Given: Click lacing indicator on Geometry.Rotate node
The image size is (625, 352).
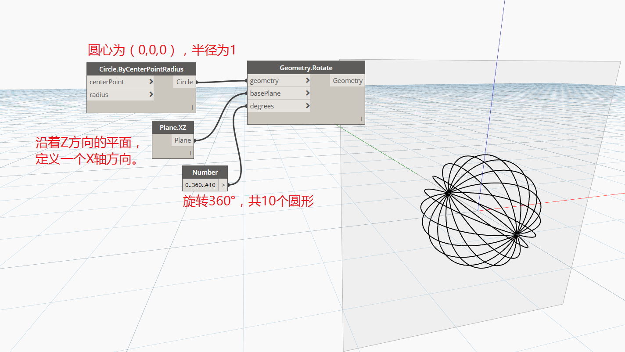Looking at the screenshot, I should tap(361, 119).
